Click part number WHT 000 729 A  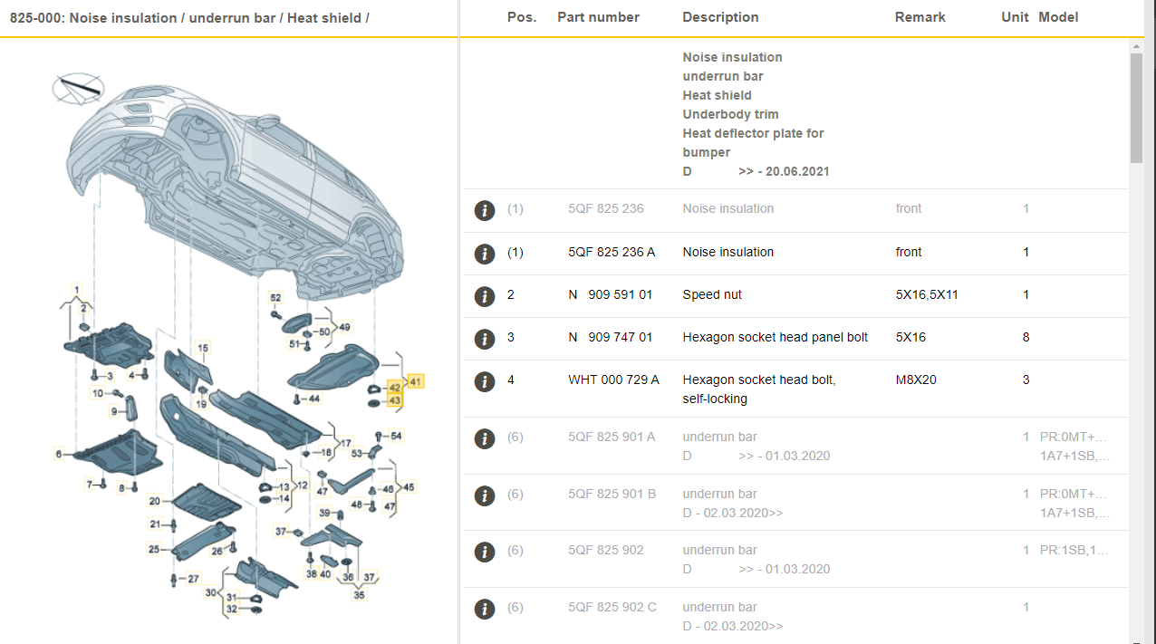tap(613, 380)
